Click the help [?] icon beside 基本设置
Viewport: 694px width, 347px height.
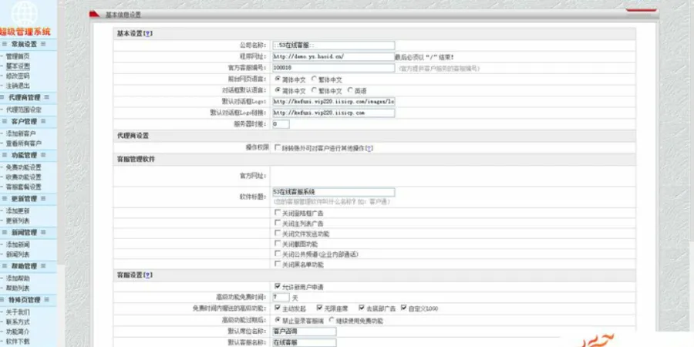point(148,34)
